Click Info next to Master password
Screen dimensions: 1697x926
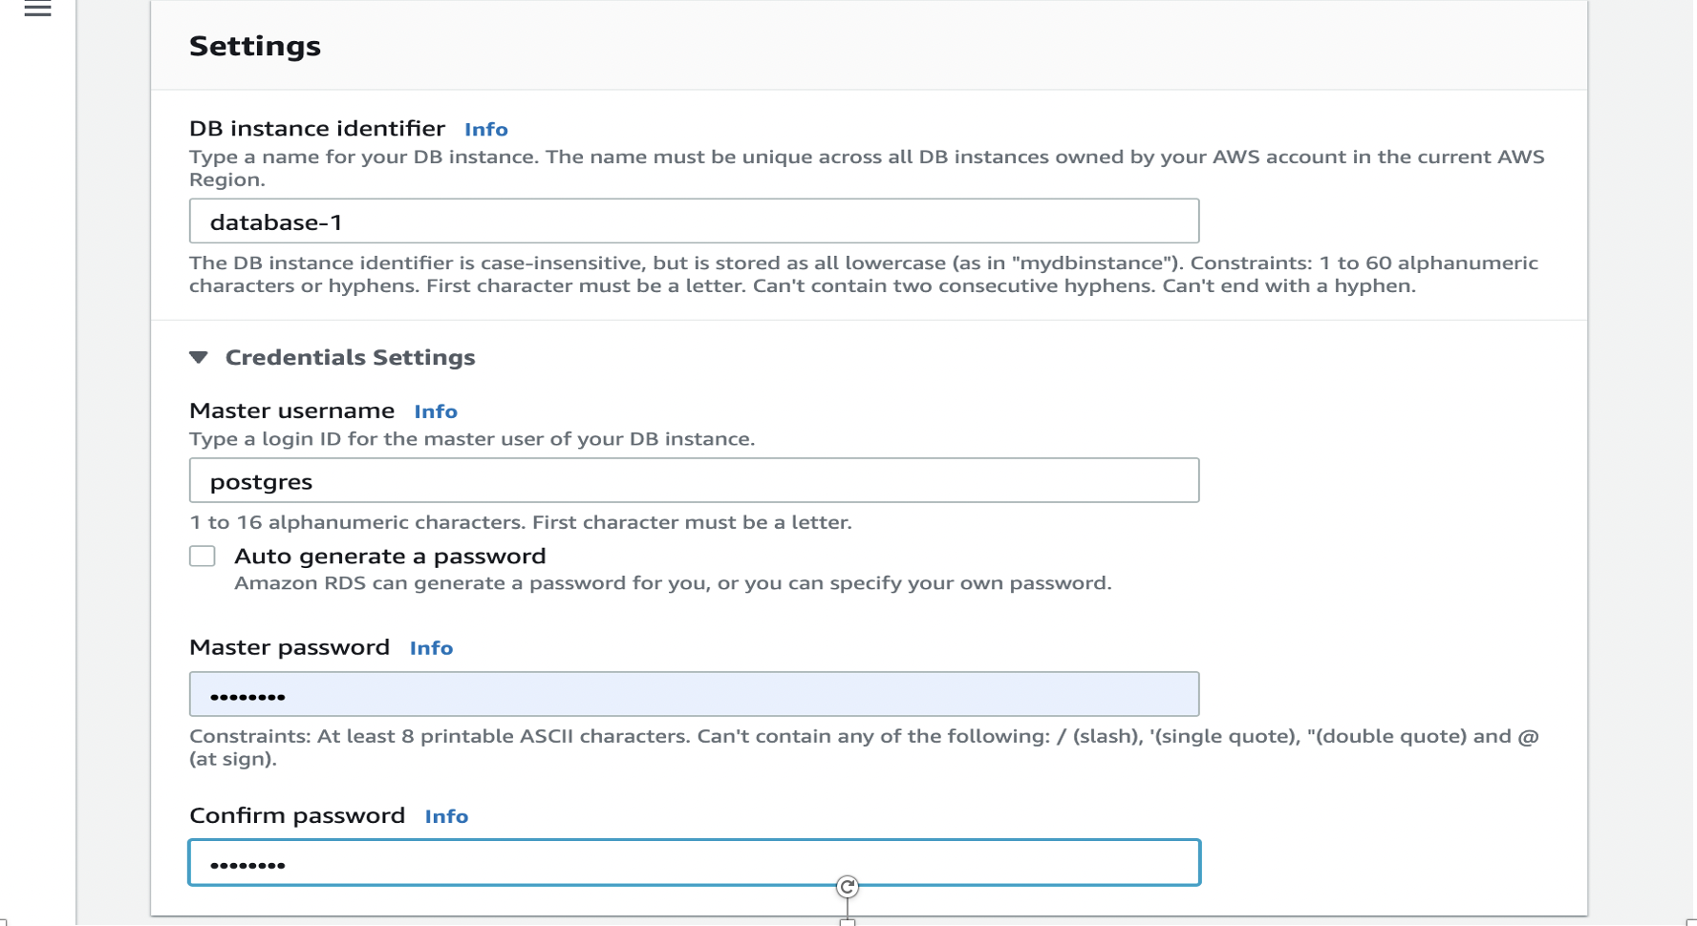click(x=431, y=648)
